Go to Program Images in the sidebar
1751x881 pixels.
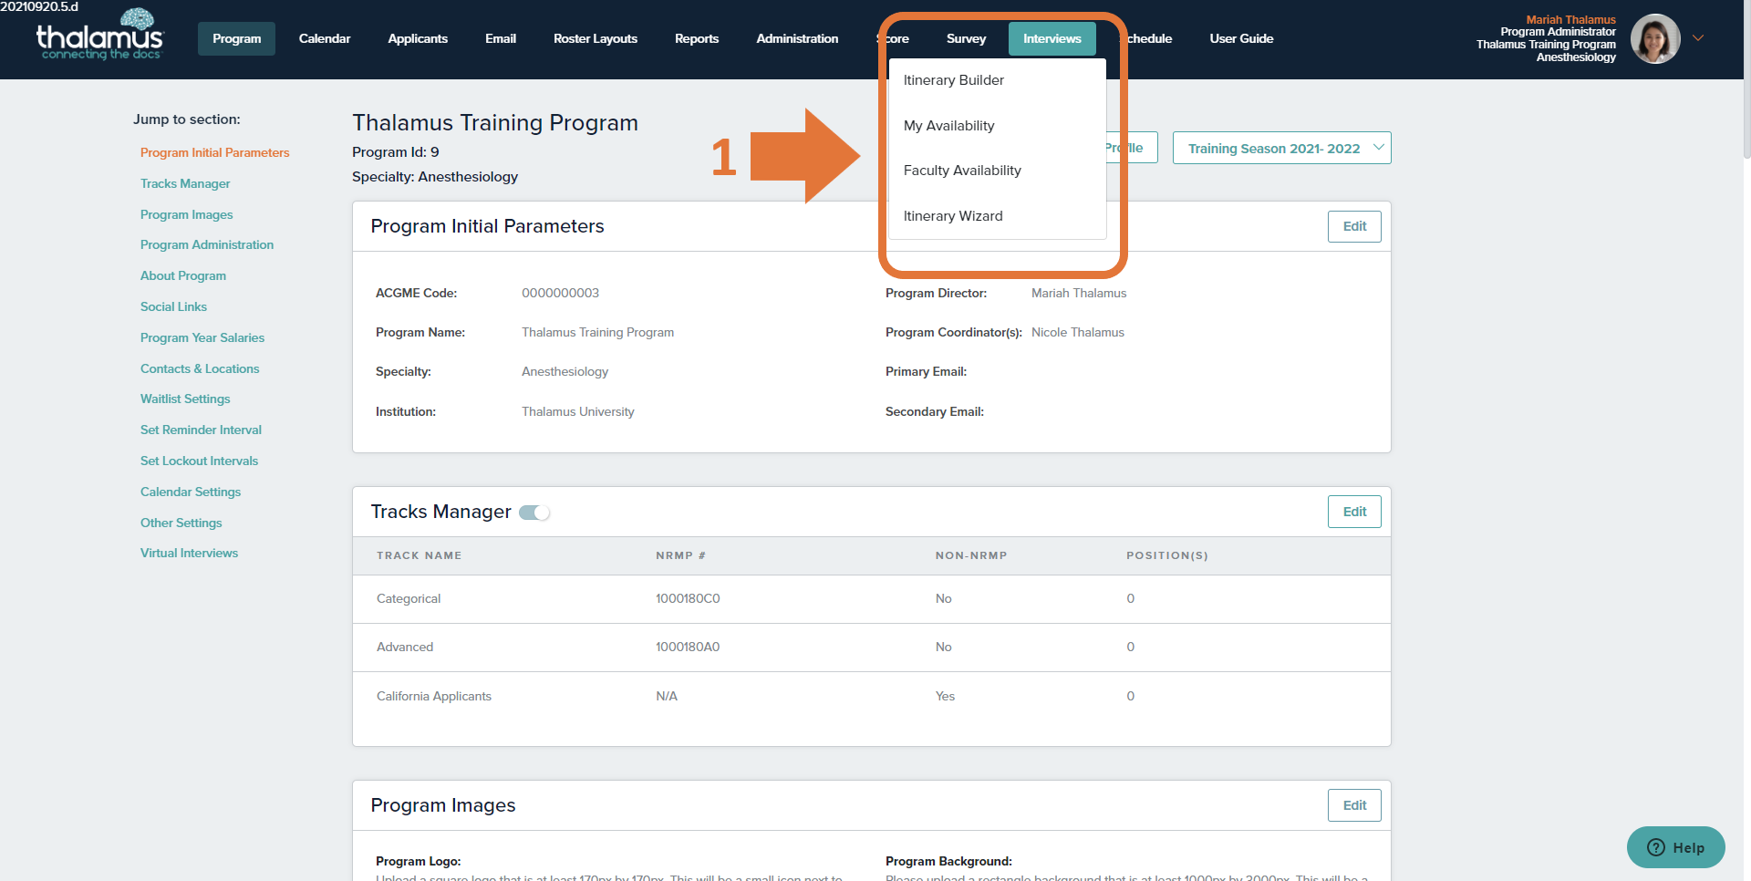coord(187,215)
